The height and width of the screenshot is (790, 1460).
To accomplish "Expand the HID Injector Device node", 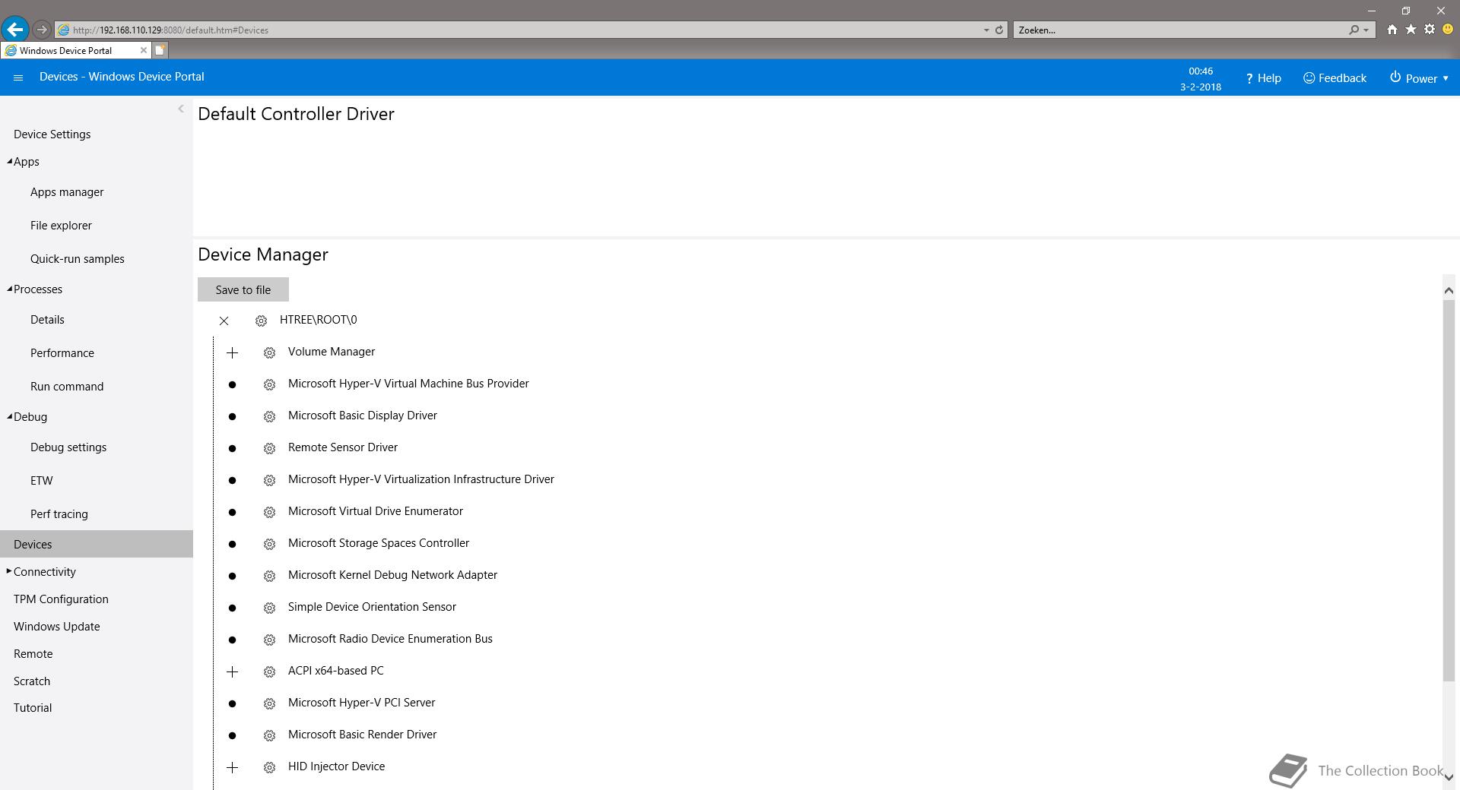I will pos(232,767).
